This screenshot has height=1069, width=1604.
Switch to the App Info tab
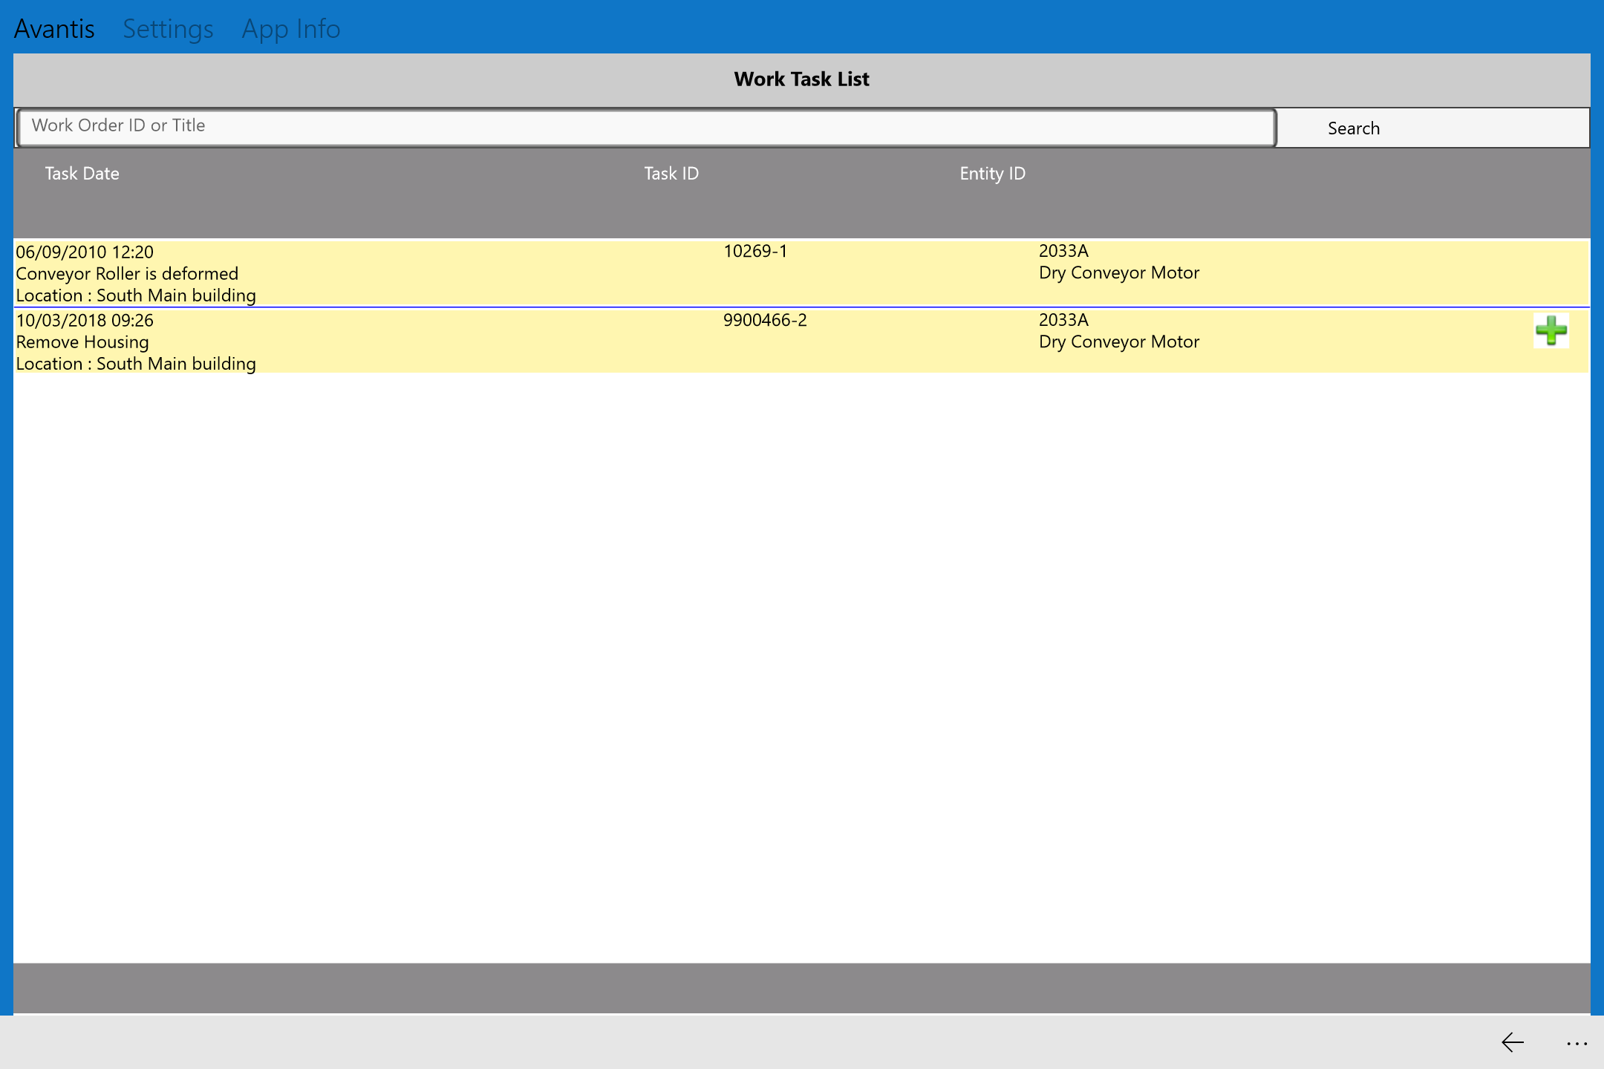(x=291, y=28)
